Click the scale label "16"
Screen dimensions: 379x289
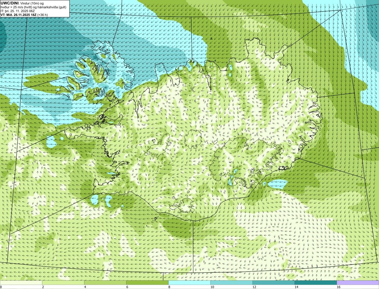(x=338, y=287)
